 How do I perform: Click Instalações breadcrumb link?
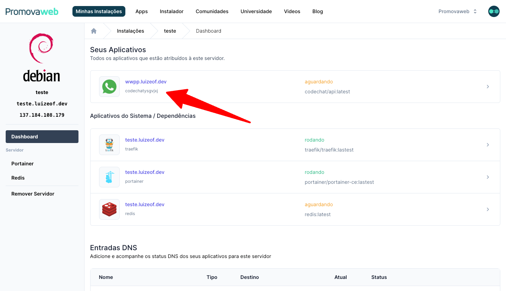click(x=131, y=31)
